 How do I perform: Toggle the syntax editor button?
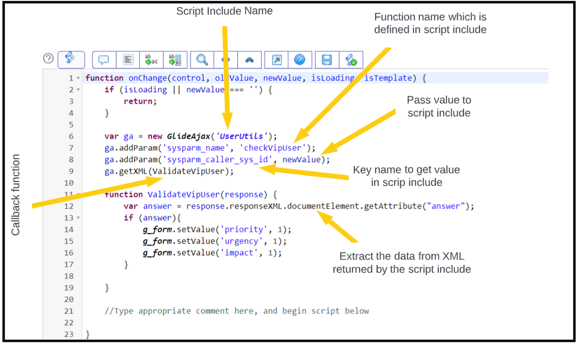click(71, 60)
